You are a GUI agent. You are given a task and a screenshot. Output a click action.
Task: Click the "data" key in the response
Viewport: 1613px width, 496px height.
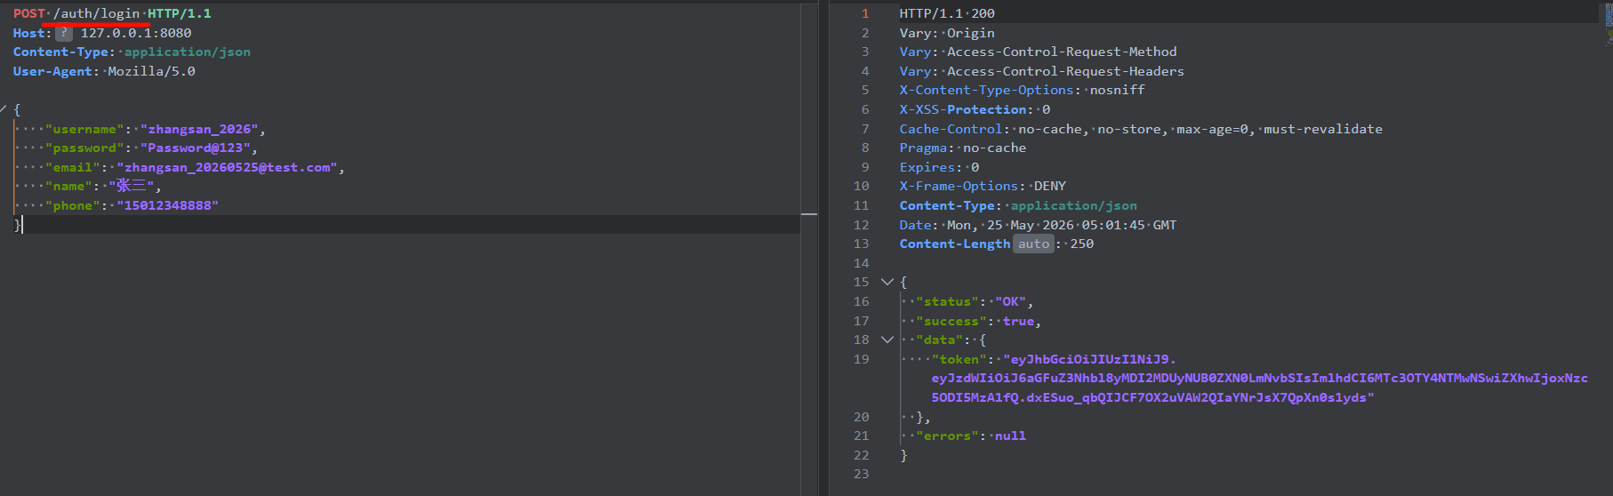pos(939,340)
